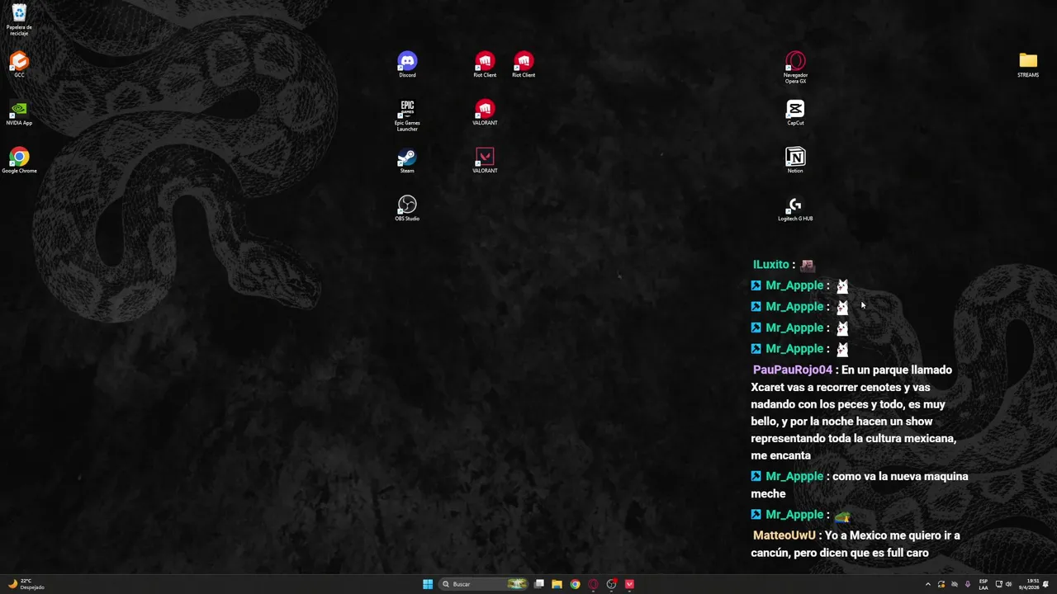Open the 22°C Despejado weather widget
This screenshot has height=594, width=1057.
(x=26, y=584)
